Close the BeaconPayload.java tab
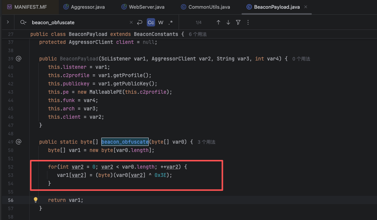This screenshot has width=377, height=220. (x=306, y=7)
